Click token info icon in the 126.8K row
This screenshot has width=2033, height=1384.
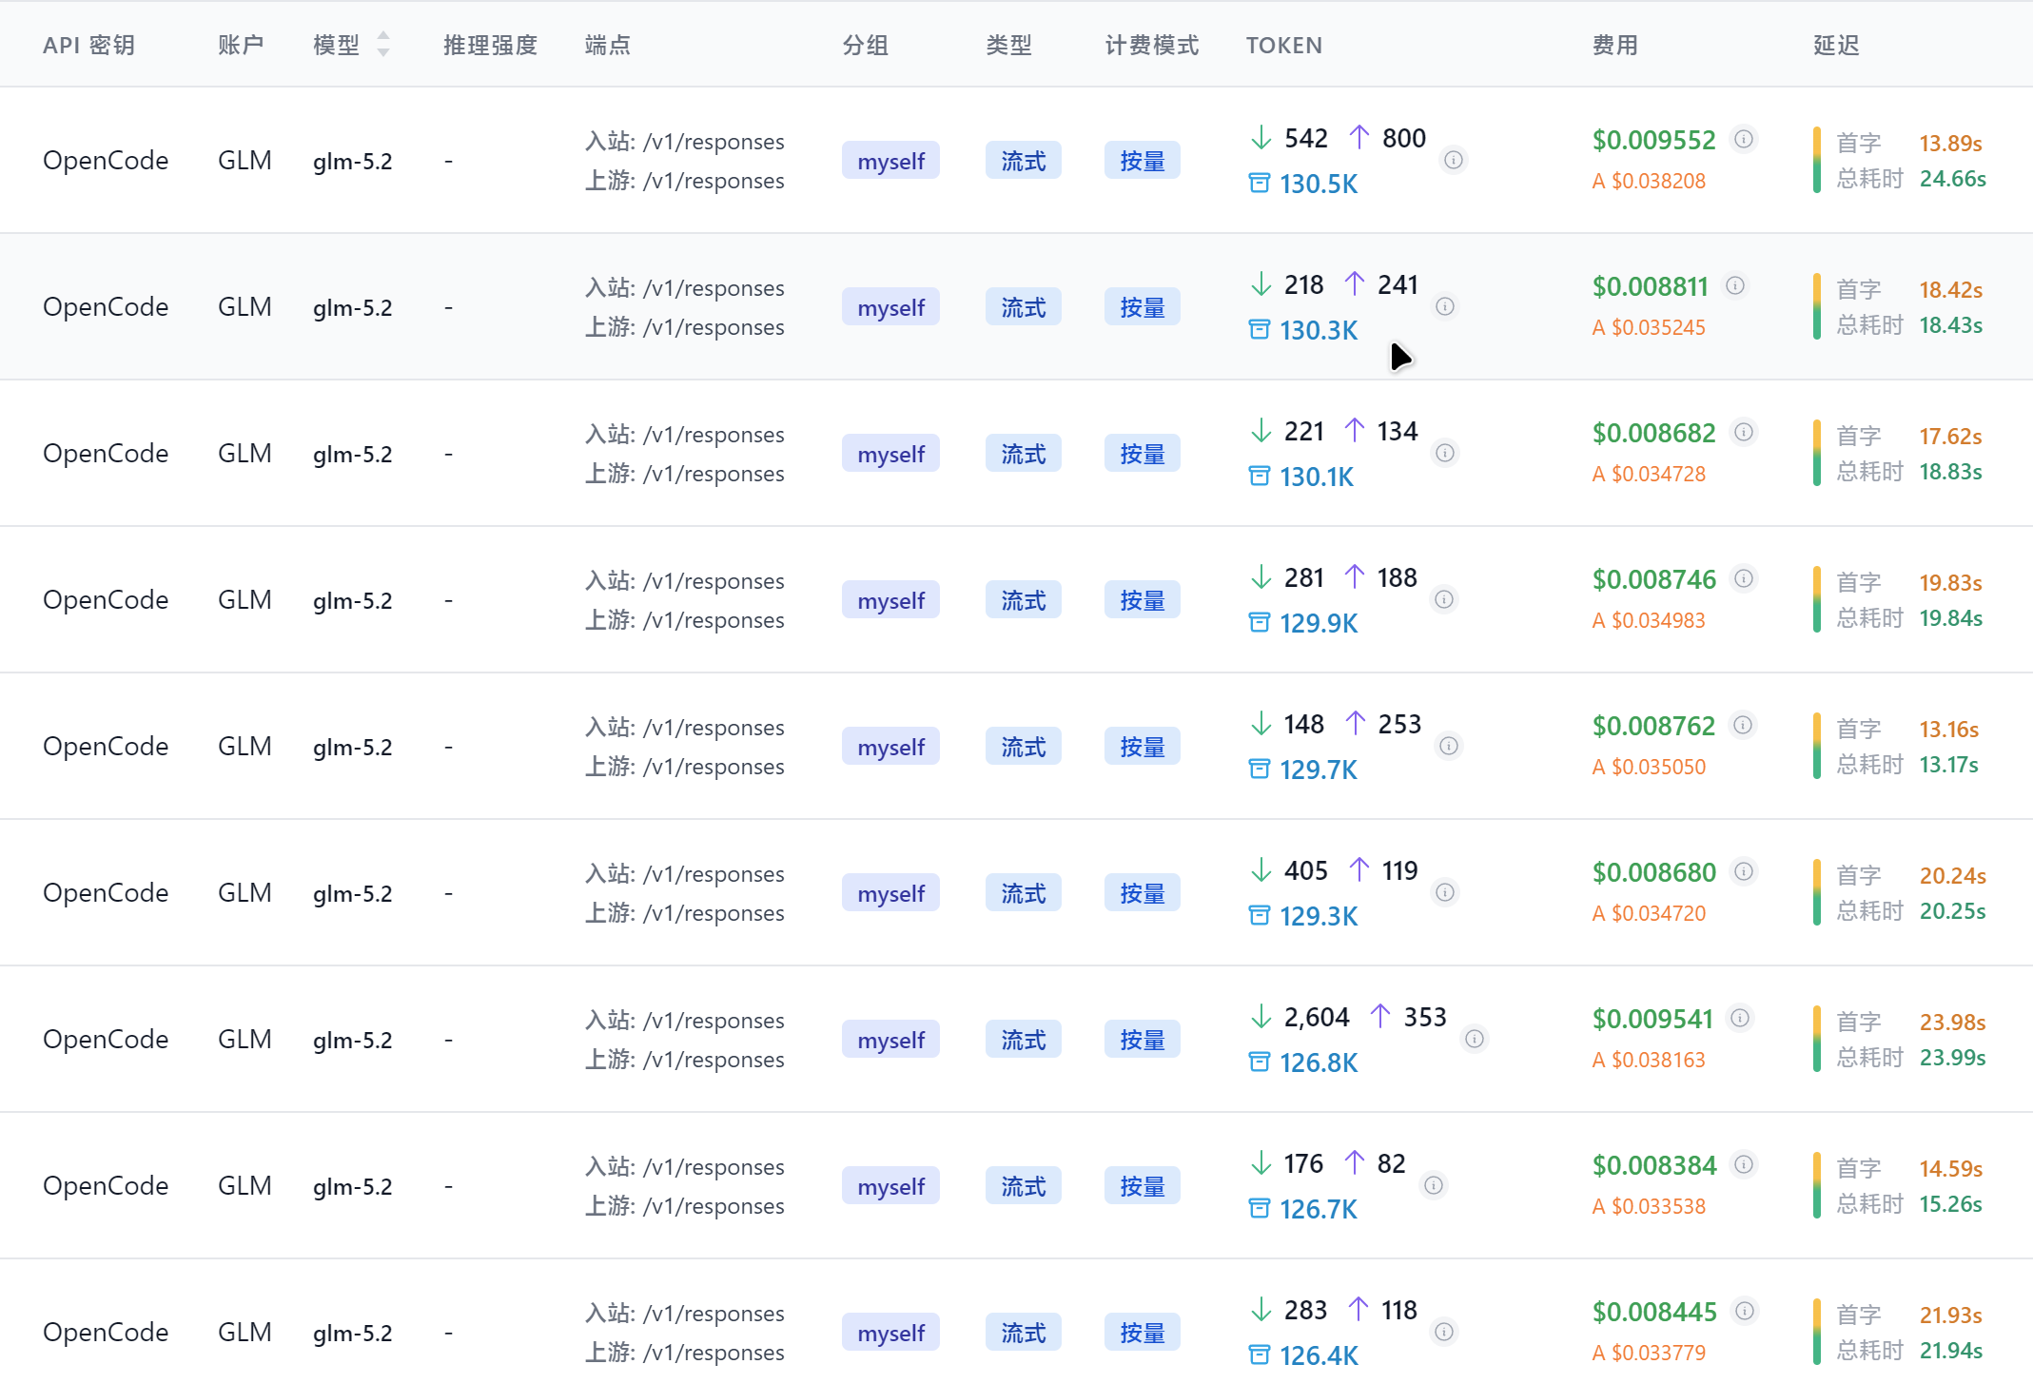coord(1474,1039)
